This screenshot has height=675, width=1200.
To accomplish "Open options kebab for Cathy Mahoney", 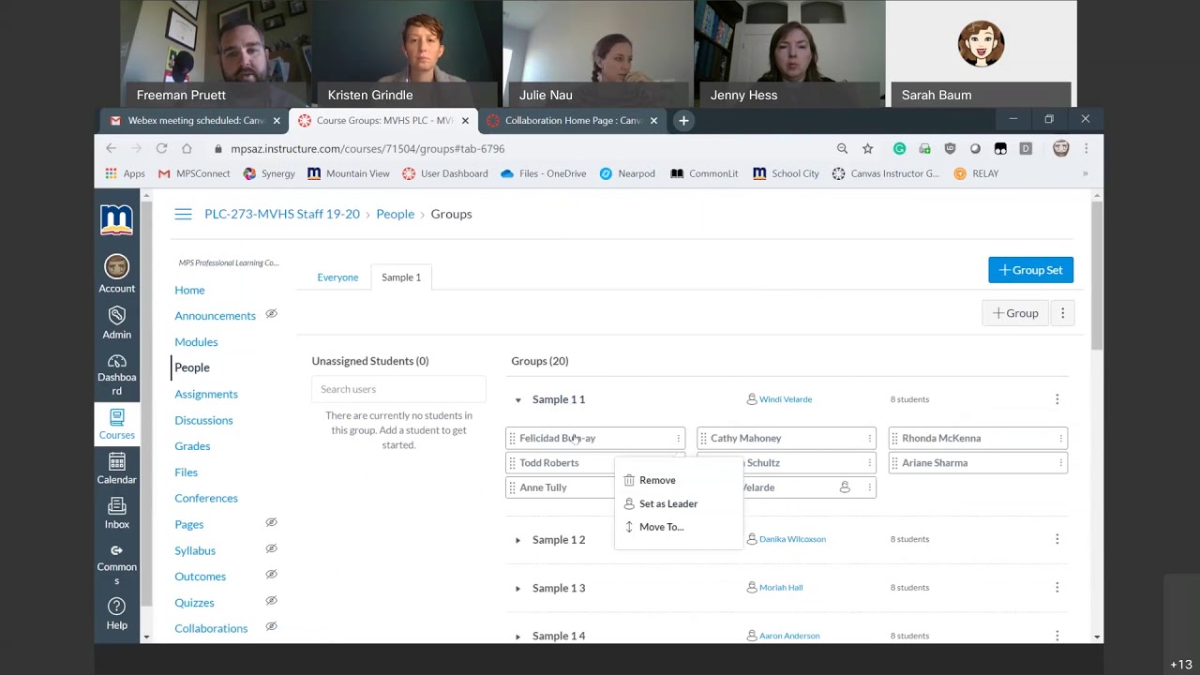I will pyautogui.click(x=869, y=438).
